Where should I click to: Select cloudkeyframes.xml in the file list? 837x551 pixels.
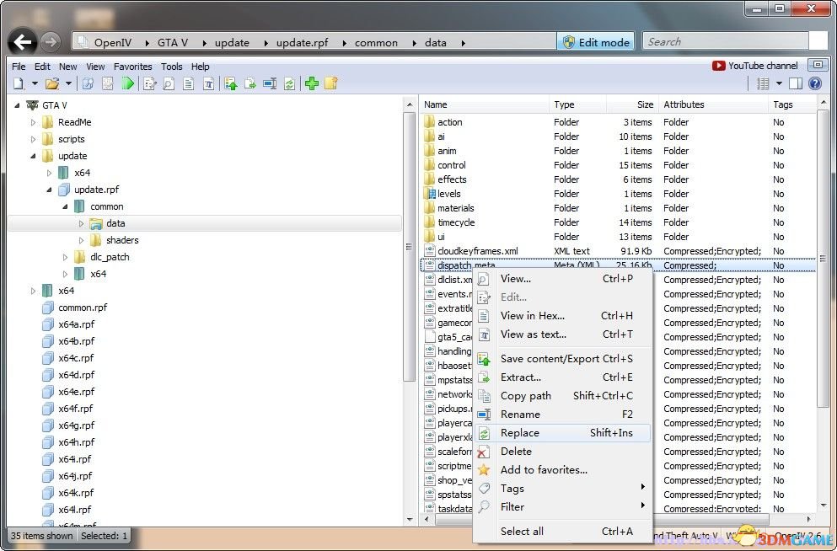click(x=618, y=251)
